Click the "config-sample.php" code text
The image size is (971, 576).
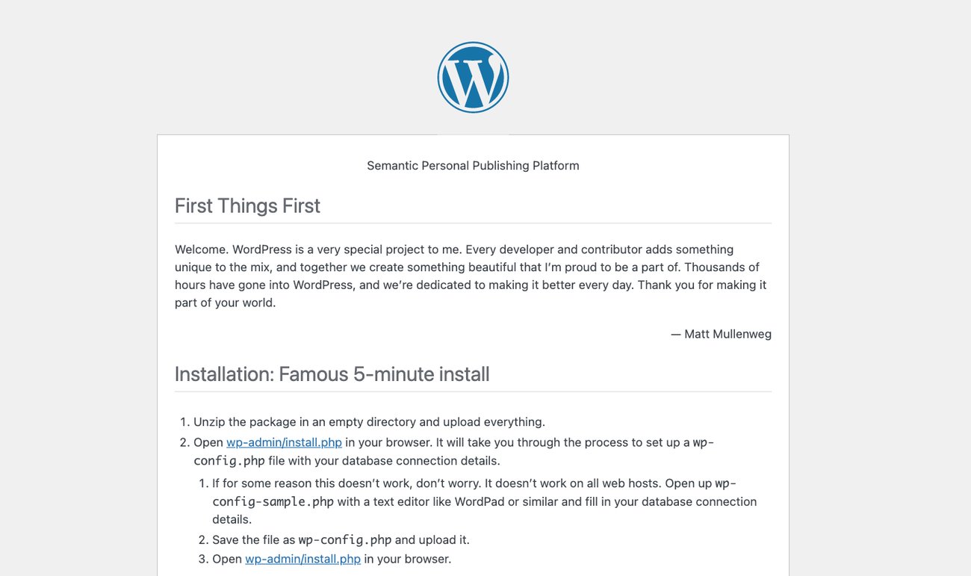273,501
